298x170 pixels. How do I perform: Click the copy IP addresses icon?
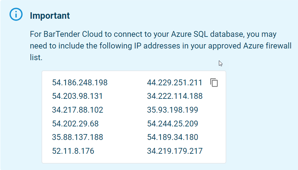point(214,83)
